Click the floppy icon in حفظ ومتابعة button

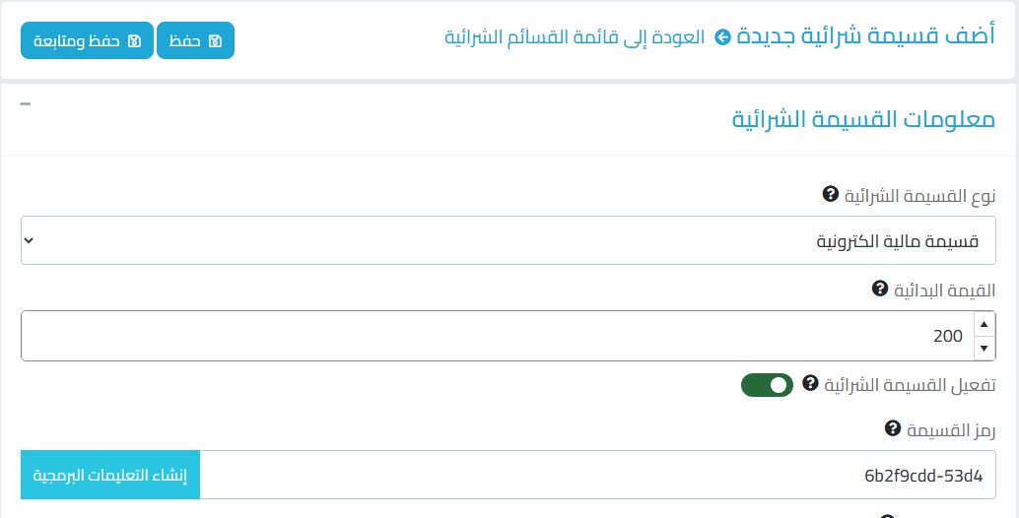click(134, 41)
